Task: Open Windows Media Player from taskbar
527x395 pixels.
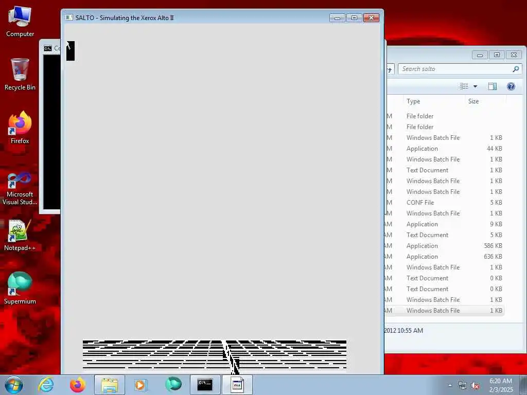Action: coord(141,385)
